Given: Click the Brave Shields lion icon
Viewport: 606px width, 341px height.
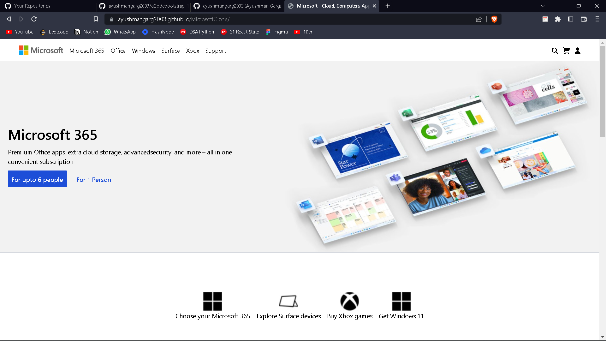Looking at the screenshot, I should 494,19.
